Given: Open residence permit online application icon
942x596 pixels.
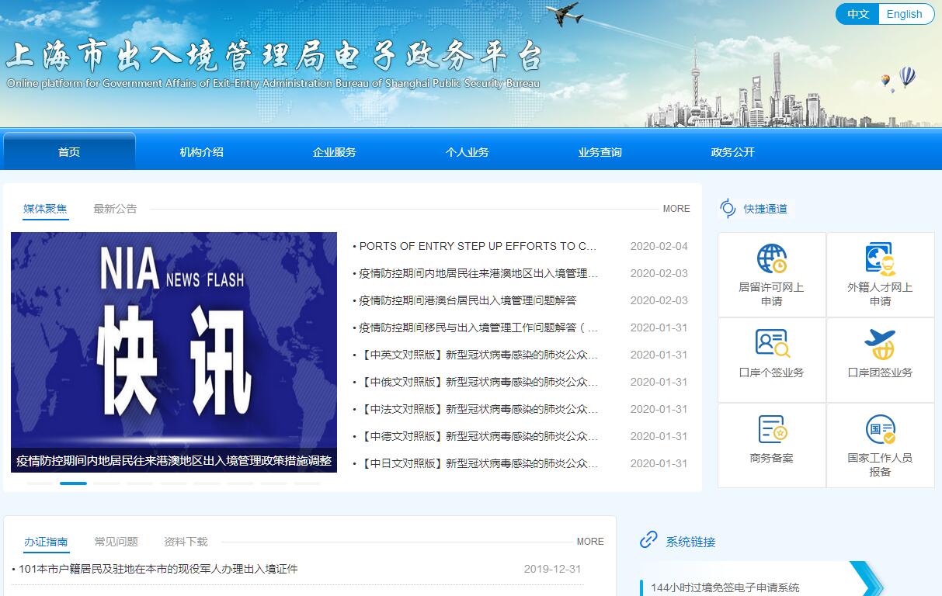Looking at the screenshot, I should (771, 258).
